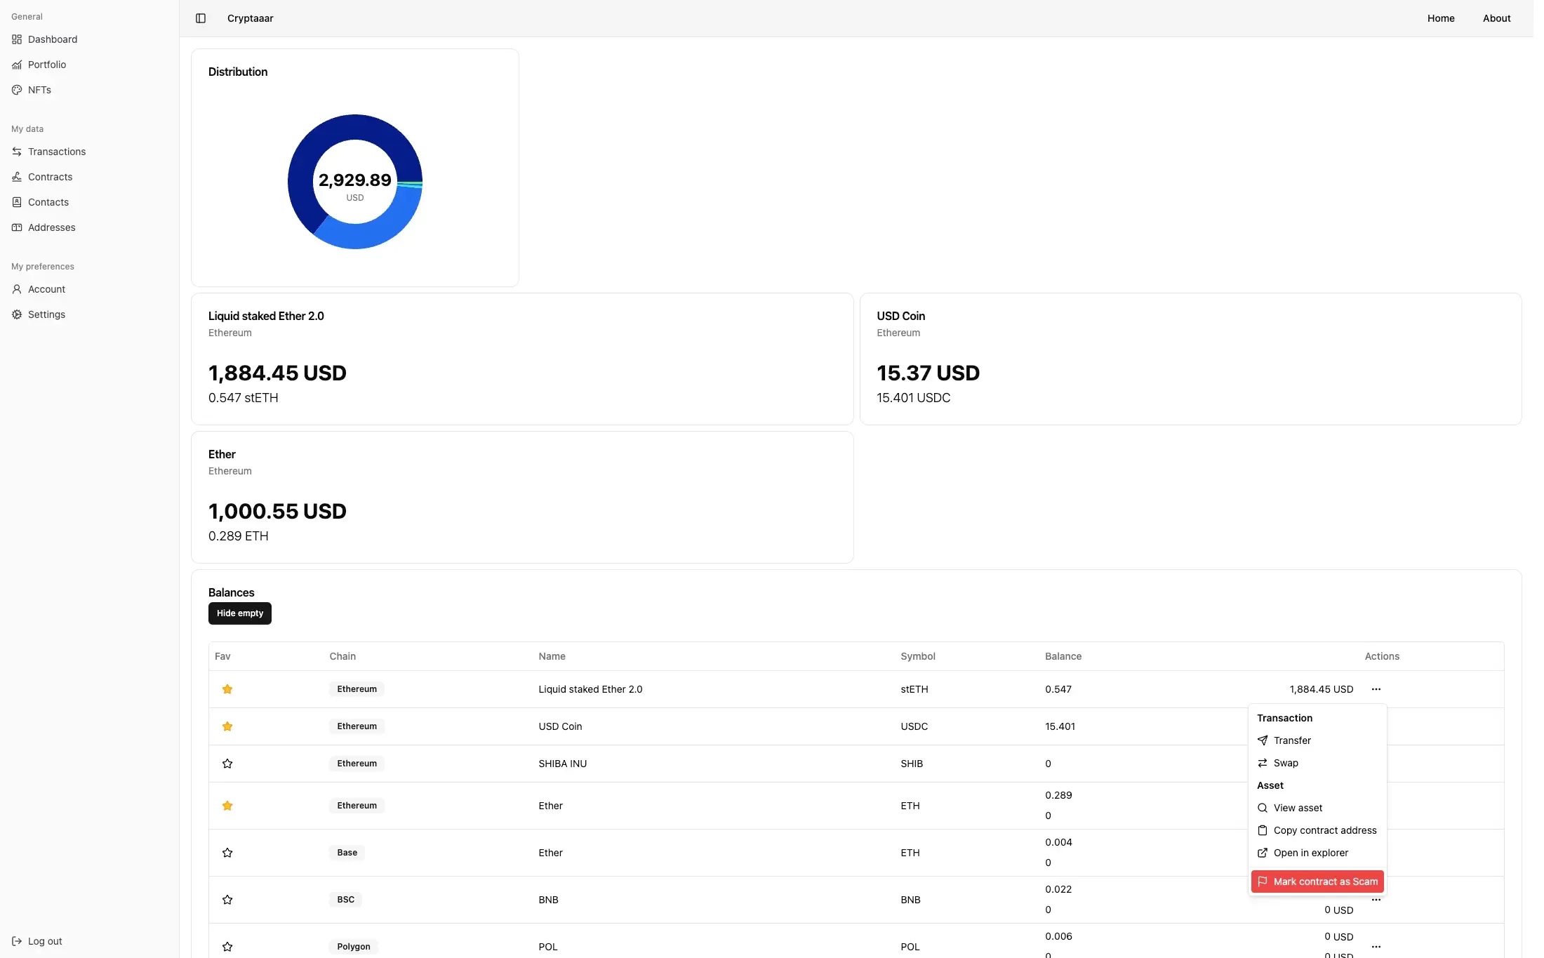Favorite the SHIBA INU token

point(227,764)
